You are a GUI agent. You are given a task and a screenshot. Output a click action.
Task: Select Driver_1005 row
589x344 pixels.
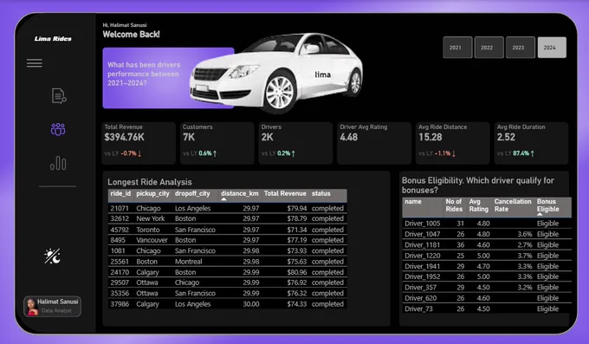pos(487,224)
